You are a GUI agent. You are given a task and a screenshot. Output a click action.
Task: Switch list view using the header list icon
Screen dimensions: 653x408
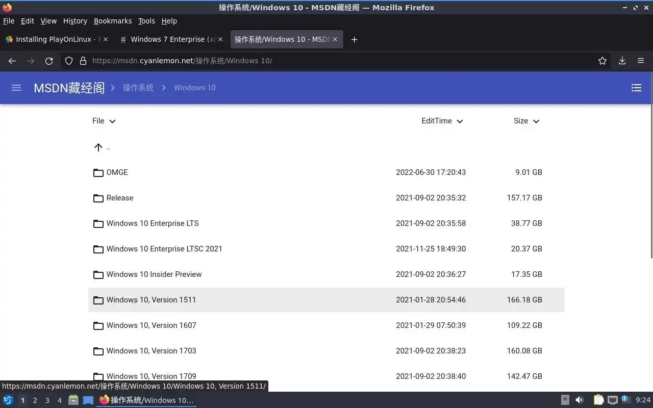coord(636,88)
